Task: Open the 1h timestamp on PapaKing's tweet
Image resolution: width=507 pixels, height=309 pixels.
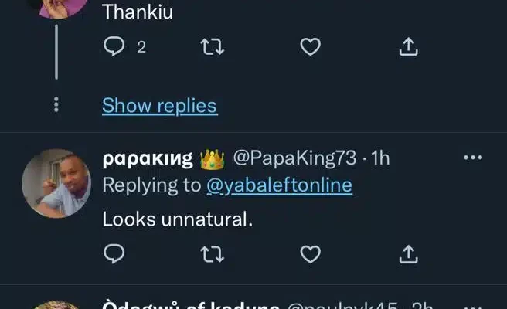Action: 381,159
